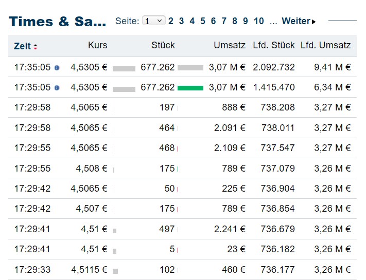Click Stück value 50
Screen dimensions: 366x280
(169, 189)
